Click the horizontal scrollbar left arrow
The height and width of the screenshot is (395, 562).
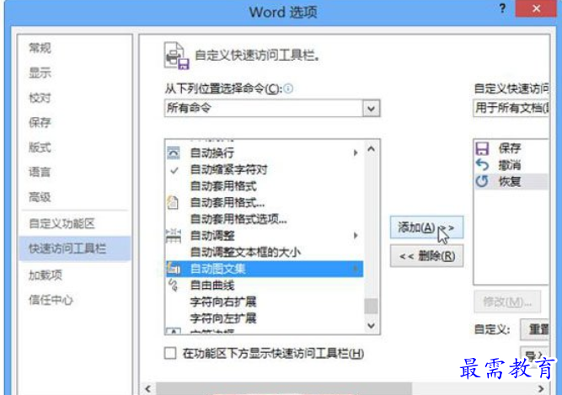click(148, 388)
